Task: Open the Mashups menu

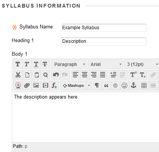Action: (76, 86)
